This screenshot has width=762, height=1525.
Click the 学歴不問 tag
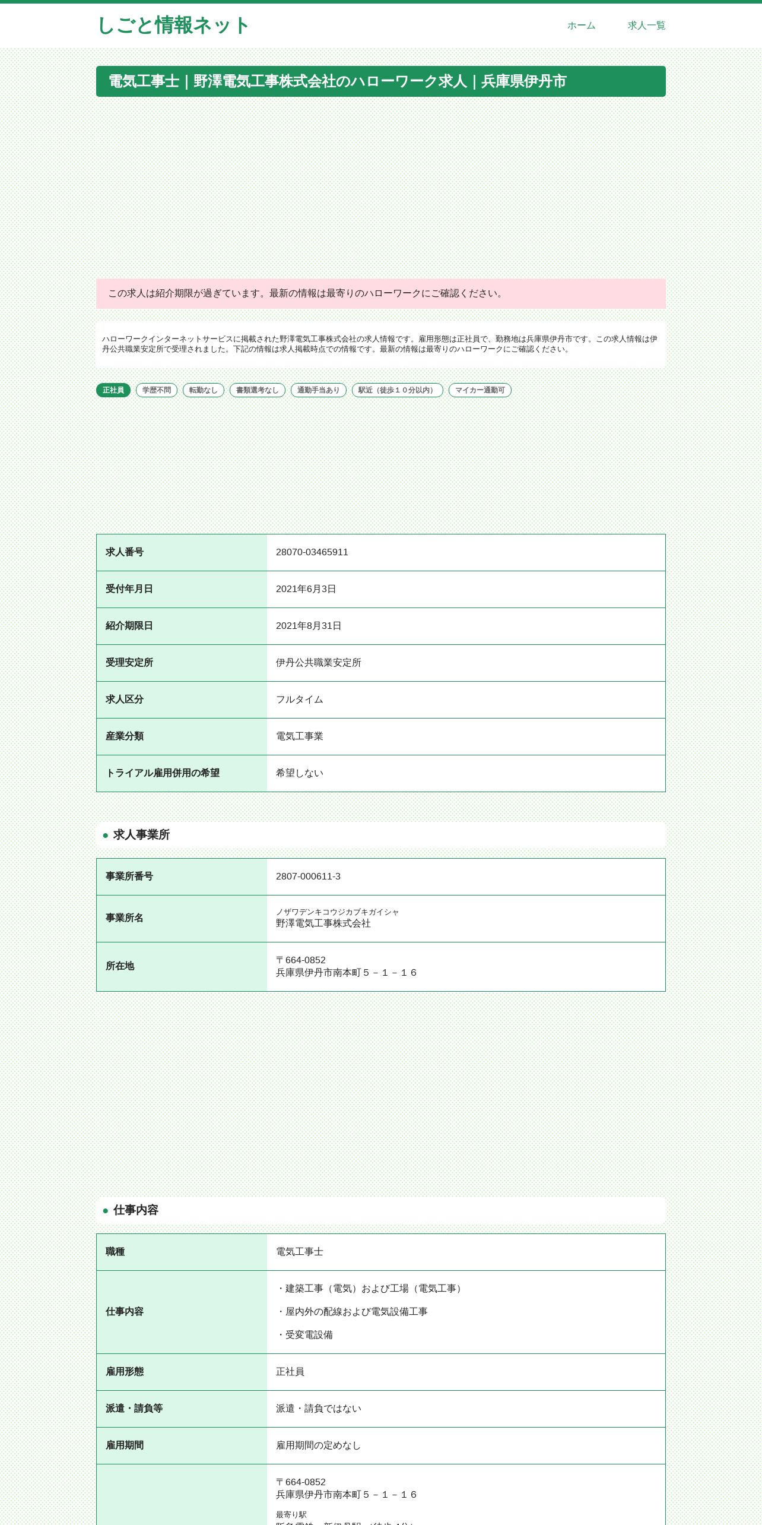(157, 390)
